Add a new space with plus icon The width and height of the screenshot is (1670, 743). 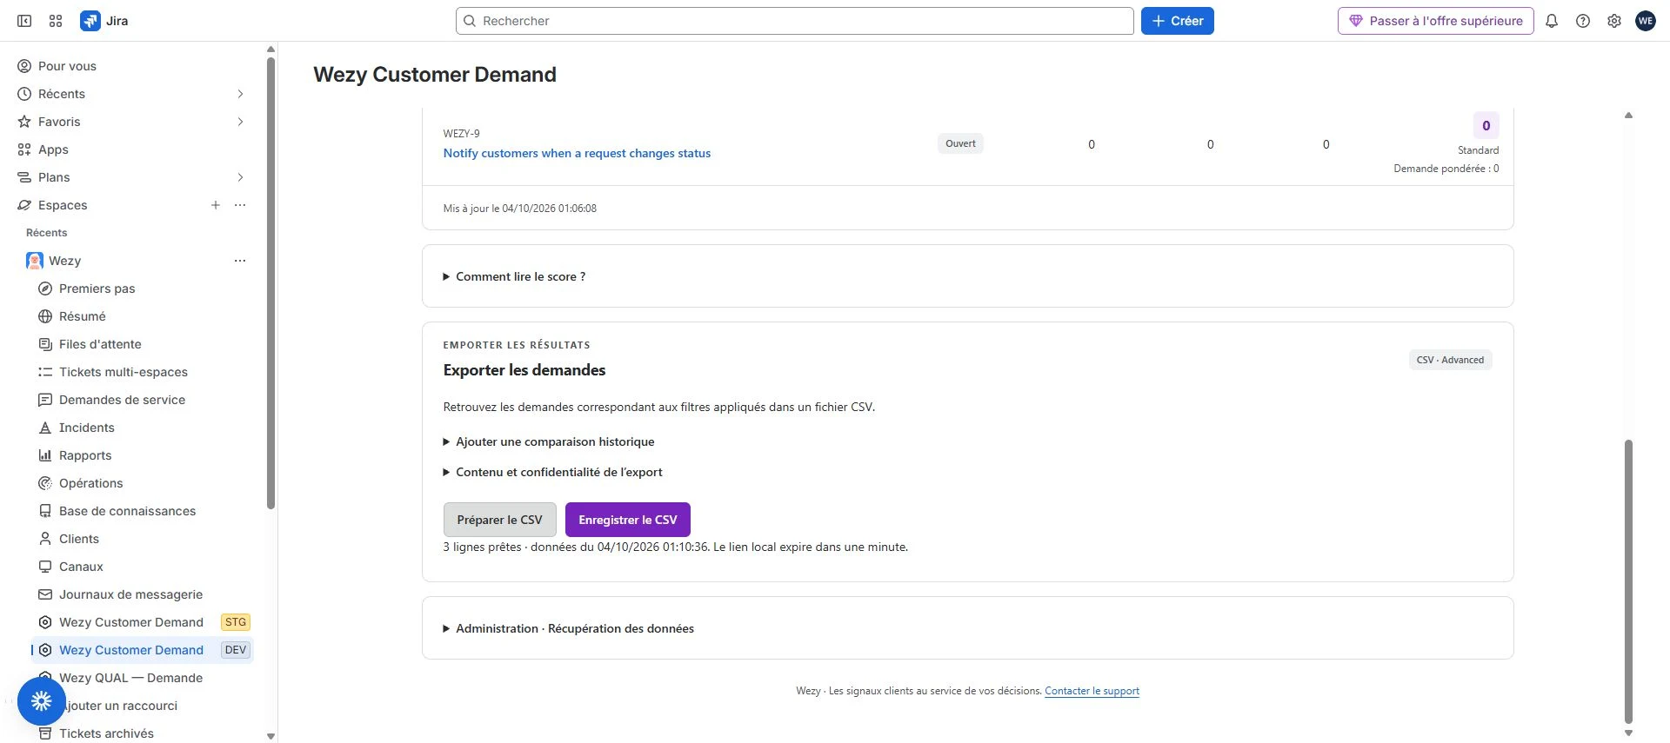[216, 205]
